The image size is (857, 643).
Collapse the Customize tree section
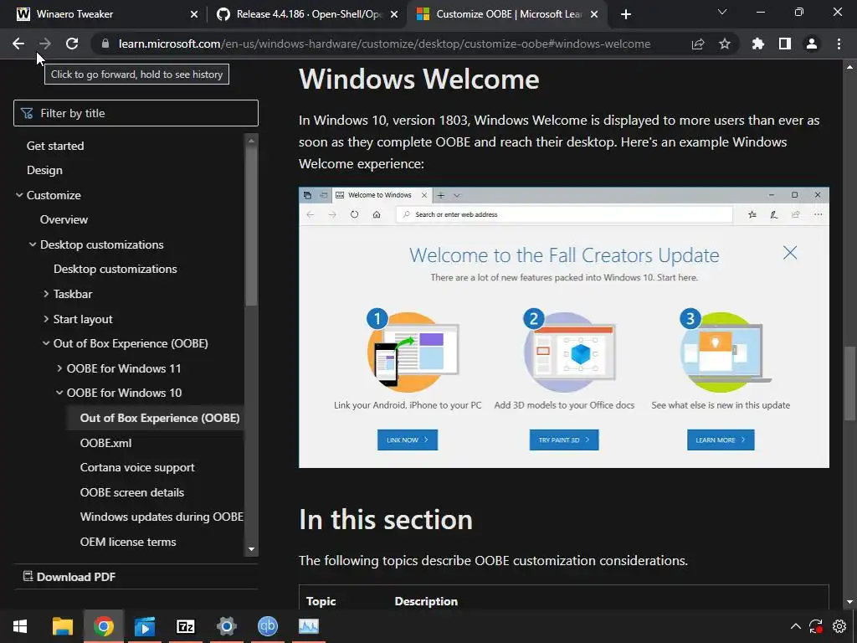point(19,194)
